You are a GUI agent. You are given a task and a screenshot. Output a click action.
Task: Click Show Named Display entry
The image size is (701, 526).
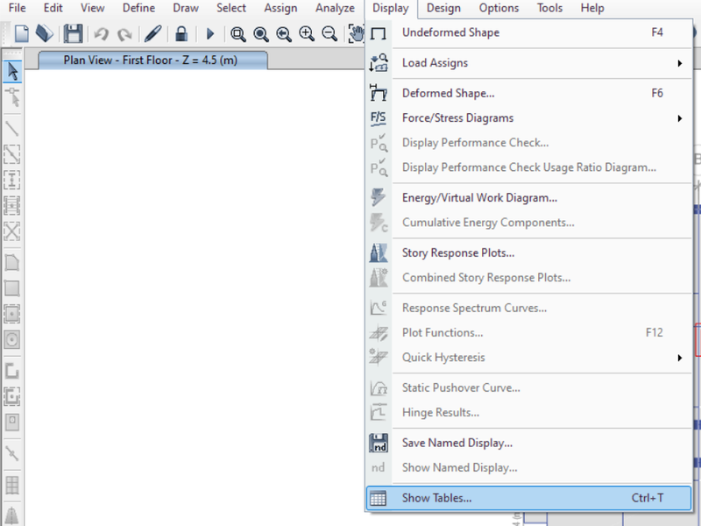tap(529, 467)
